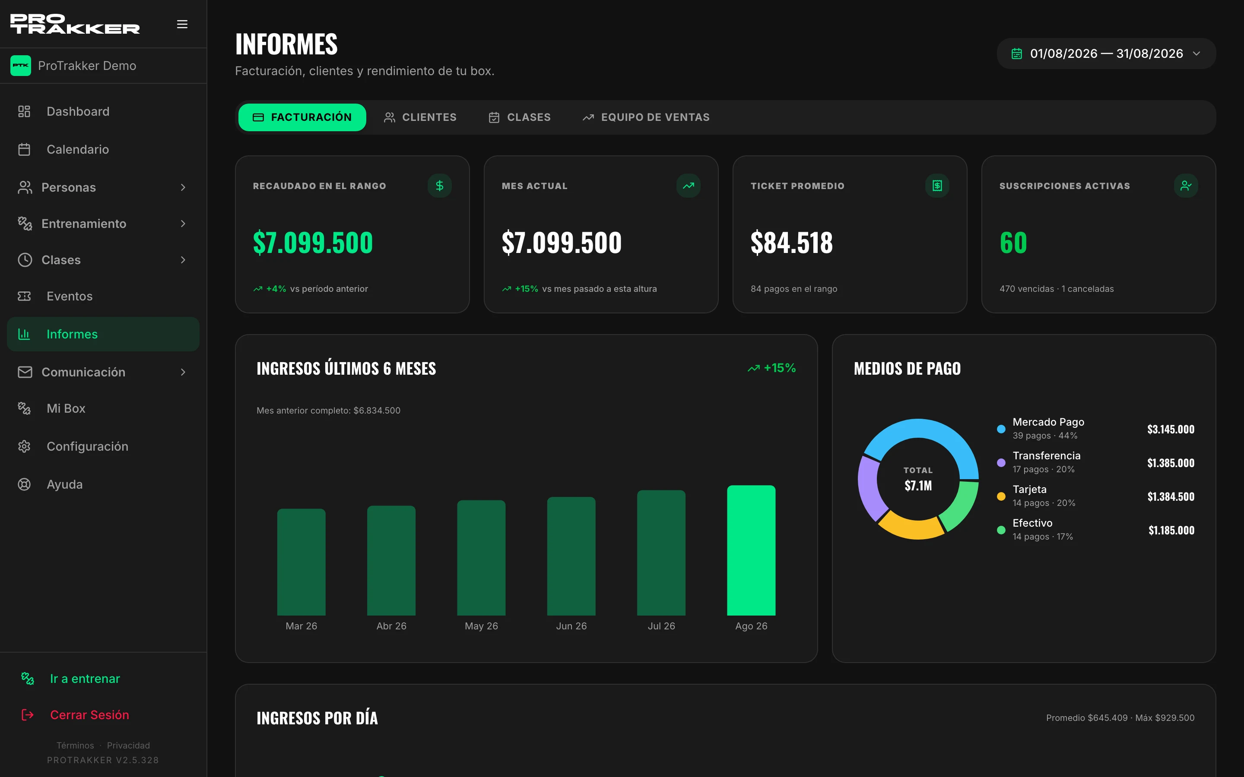Click the blue Mercado Pago legend dot
The image size is (1244, 777).
[x=1001, y=429]
